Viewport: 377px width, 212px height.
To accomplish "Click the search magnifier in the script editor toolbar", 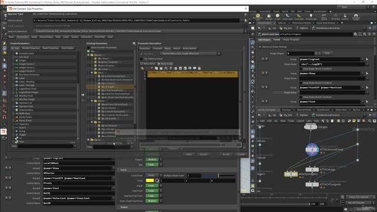I will click(x=166, y=68).
